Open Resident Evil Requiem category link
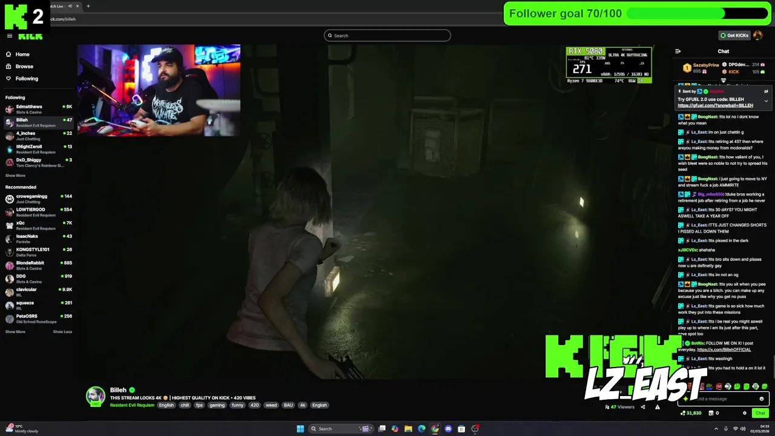Screen dimensions: 775x436 [132, 405]
